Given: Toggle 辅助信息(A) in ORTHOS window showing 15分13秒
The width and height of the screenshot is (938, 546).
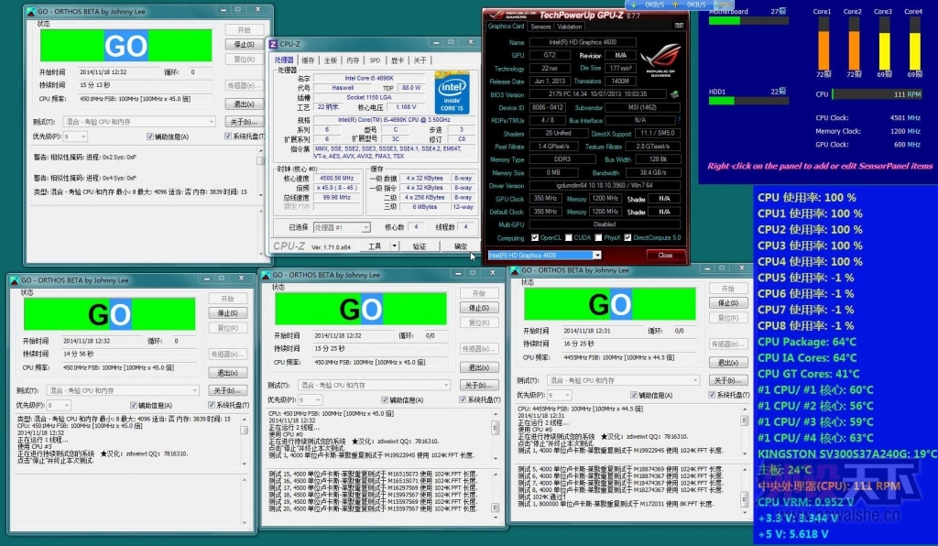Looking at the screenshot, I should (x=149, y=136).
